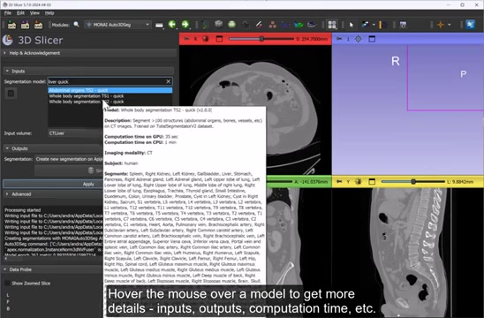This screenshot has height=318, width=484.
Task: Open the Edit menu
Action: click(x=20, y=13)
